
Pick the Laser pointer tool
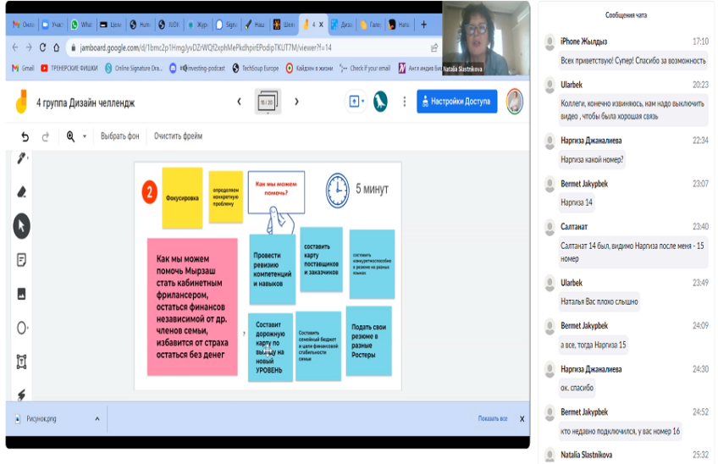22,395
